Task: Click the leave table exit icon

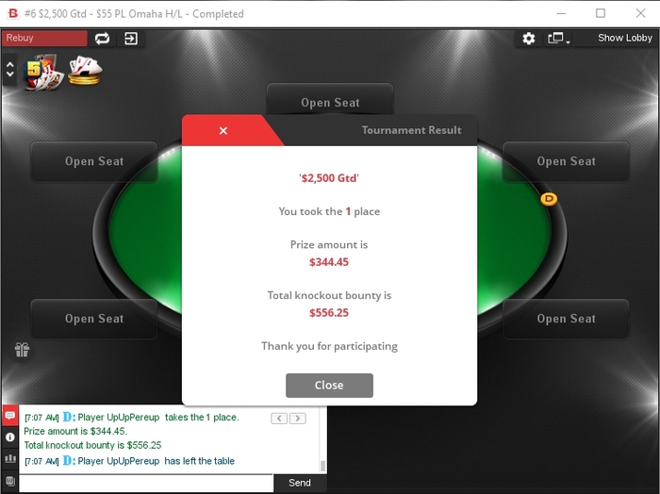Action: click(131, 39)
